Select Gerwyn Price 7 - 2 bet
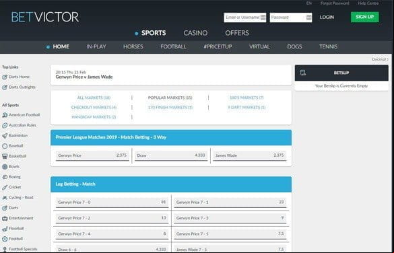Image resolution: width=394 pixels, height=253 pixels. coord(112,219)
